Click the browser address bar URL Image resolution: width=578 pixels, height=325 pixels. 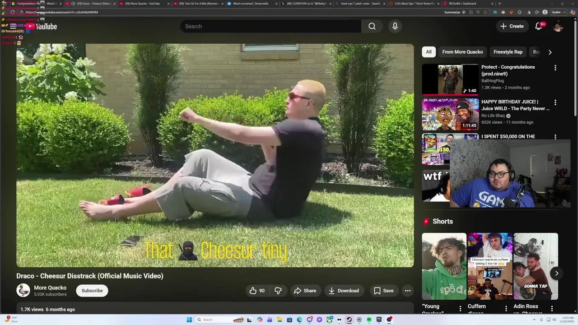(x=61, y=12)
